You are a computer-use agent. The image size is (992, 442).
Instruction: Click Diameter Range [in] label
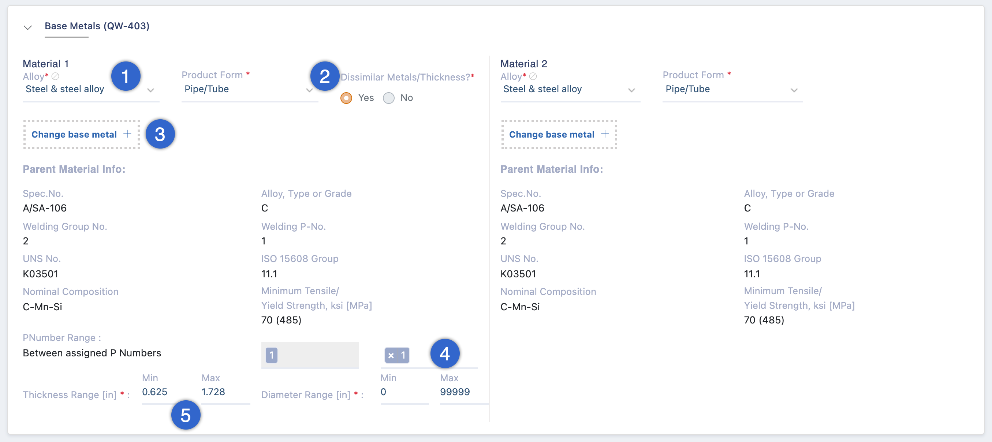tap(306, 395)
